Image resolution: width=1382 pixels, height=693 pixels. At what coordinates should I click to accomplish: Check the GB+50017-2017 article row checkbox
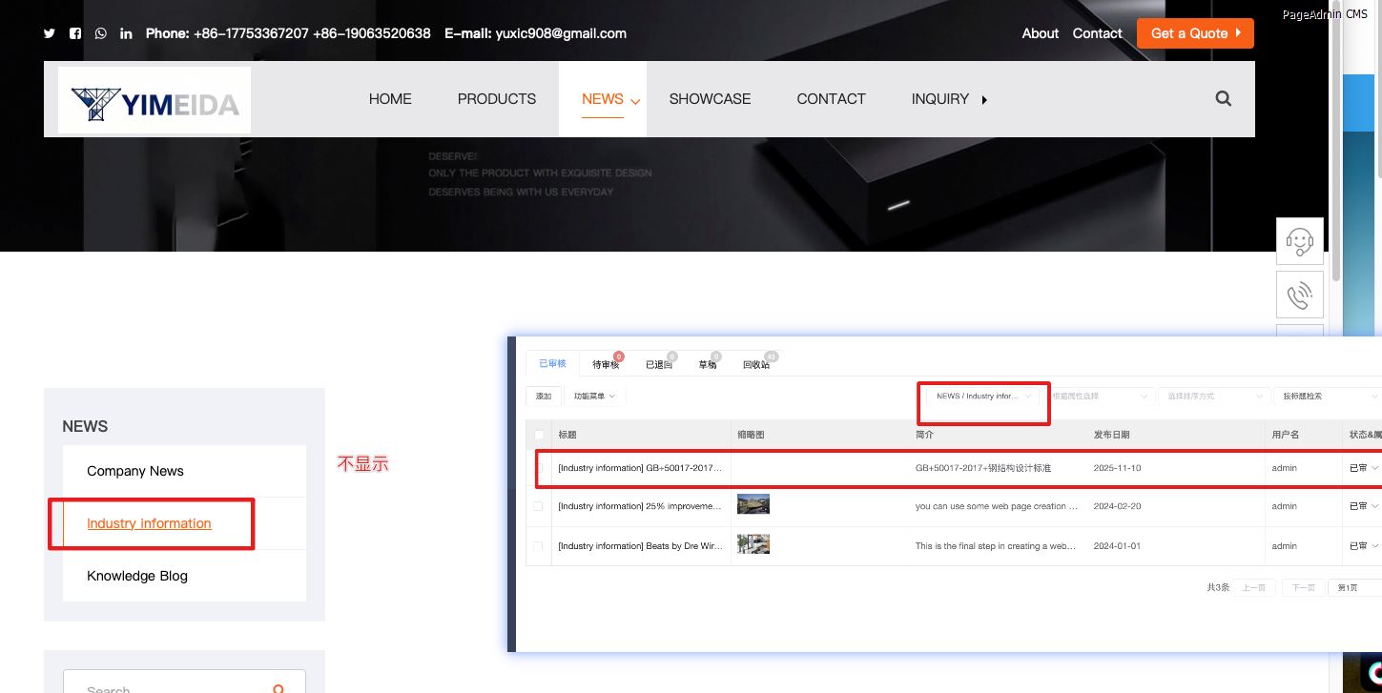(539, 468)
